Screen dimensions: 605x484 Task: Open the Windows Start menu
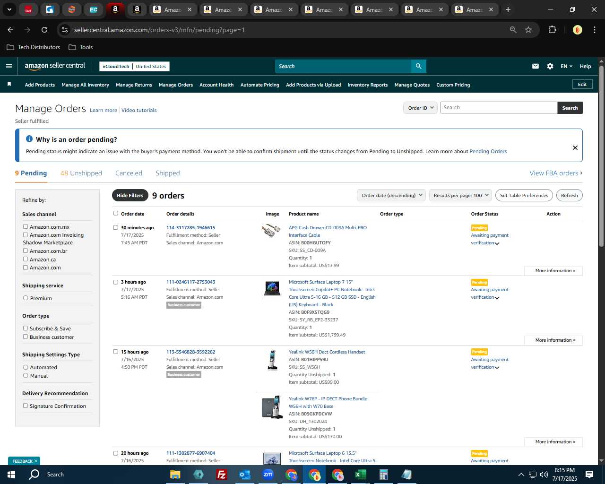click(x=11, y=475)
